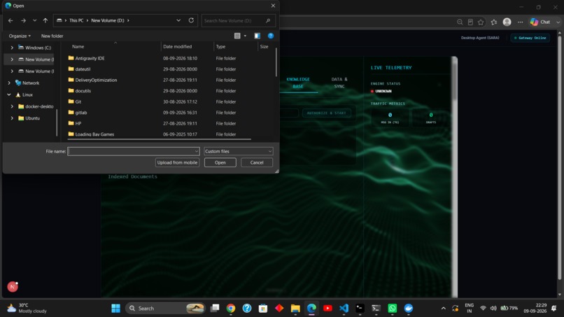Select Network in the navigation pane
This screenshot has width=564, height=317.
click(x=27, y=83)
